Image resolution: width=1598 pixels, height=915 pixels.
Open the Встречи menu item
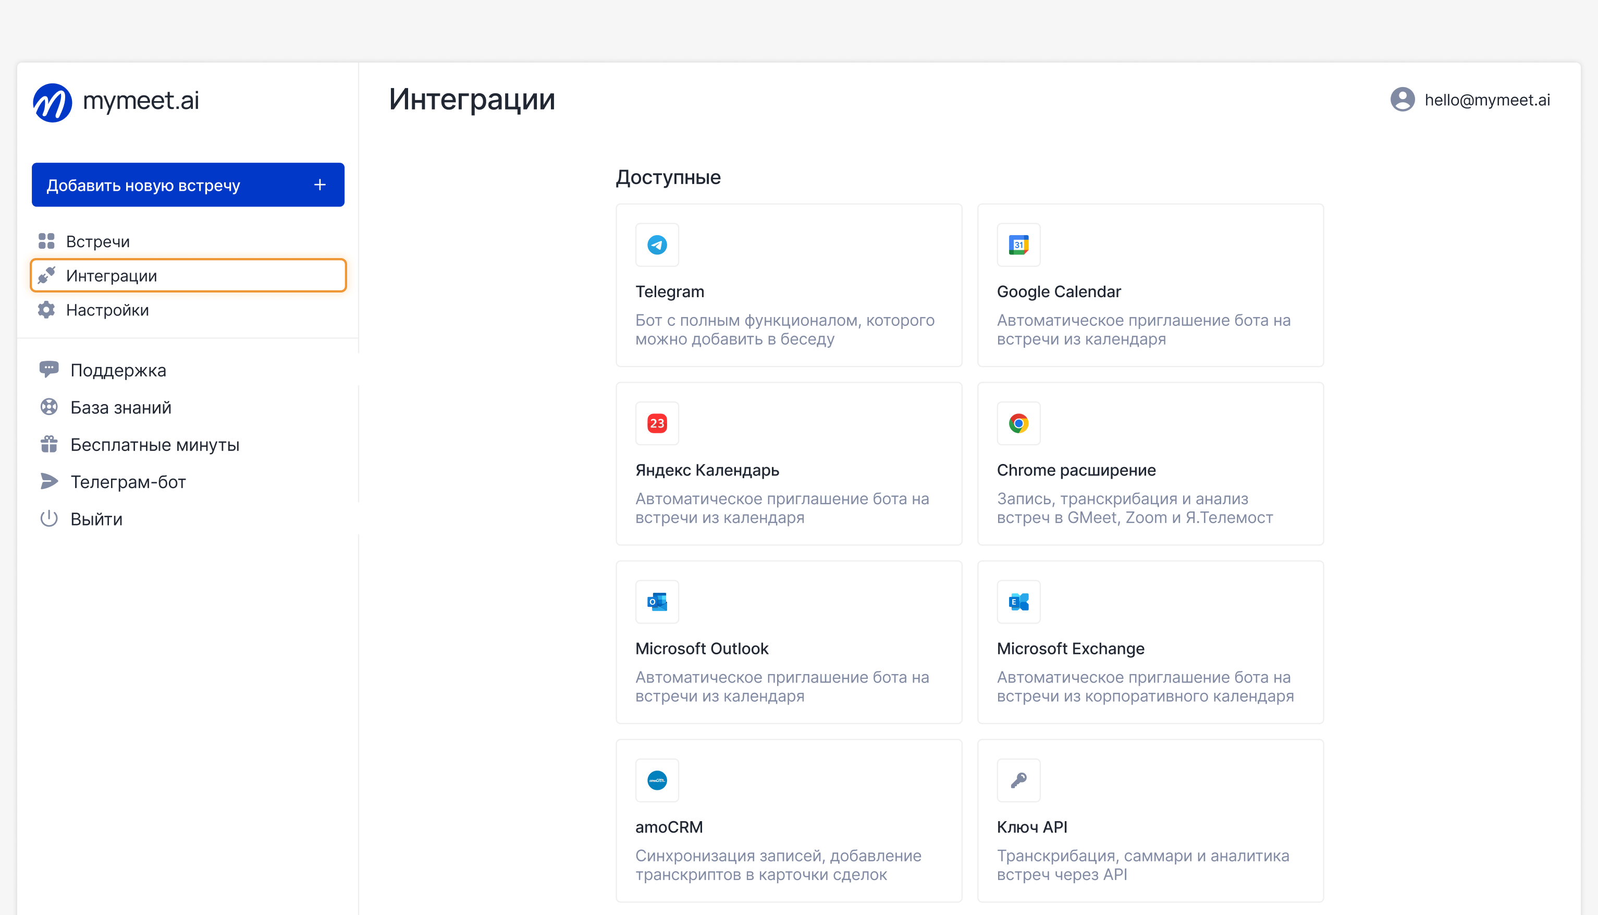(97, 241)
